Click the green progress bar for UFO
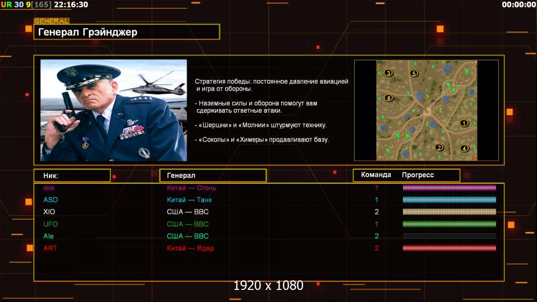The image size is (537, 302). [x=449, y=224]
